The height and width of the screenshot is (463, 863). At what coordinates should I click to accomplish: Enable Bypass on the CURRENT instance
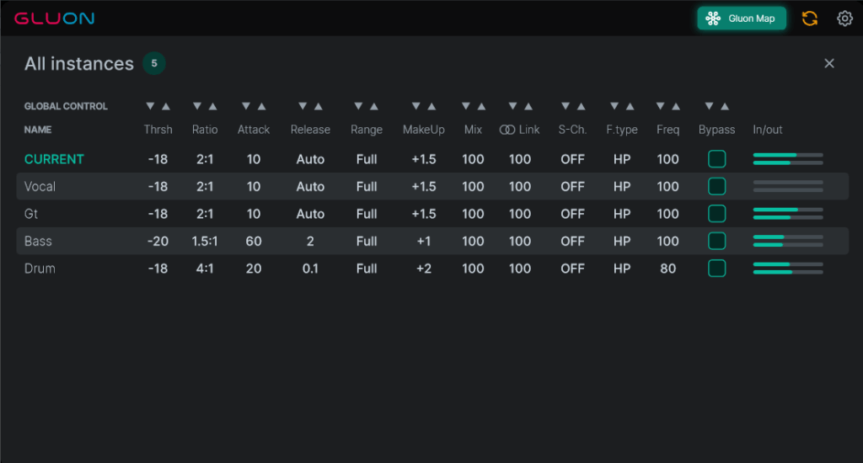(x=716, y=159)
